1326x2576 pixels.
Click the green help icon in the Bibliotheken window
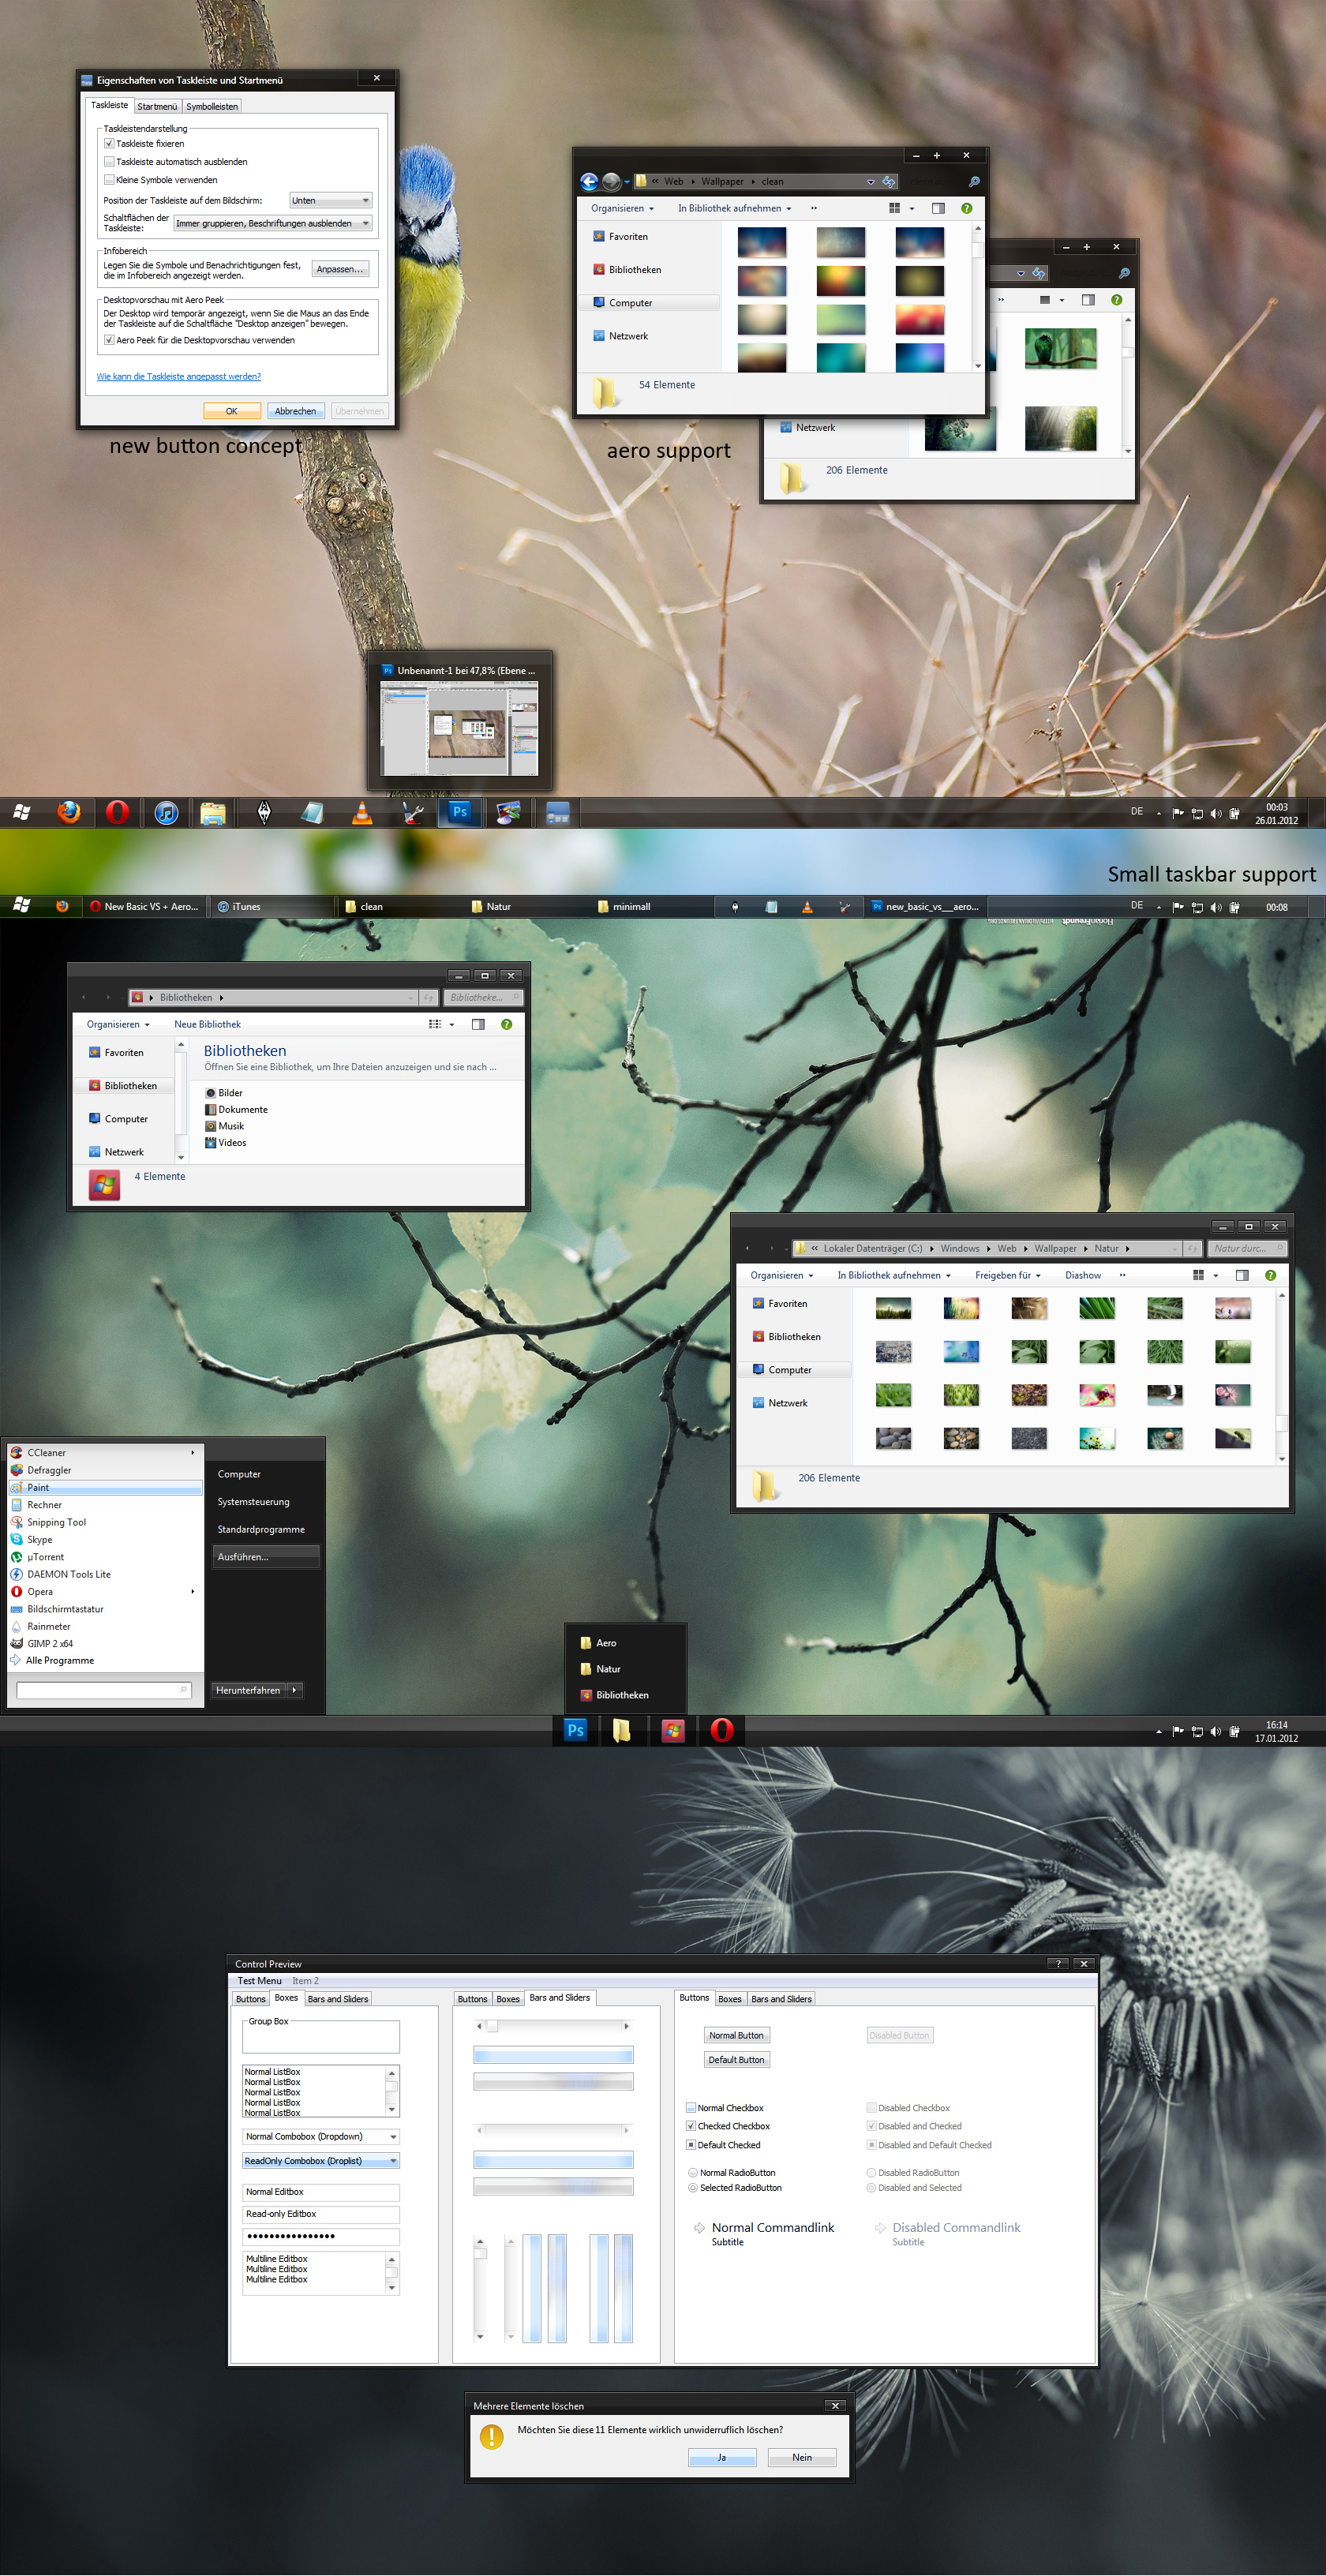pyautogui.click(x=506, y=1024)
